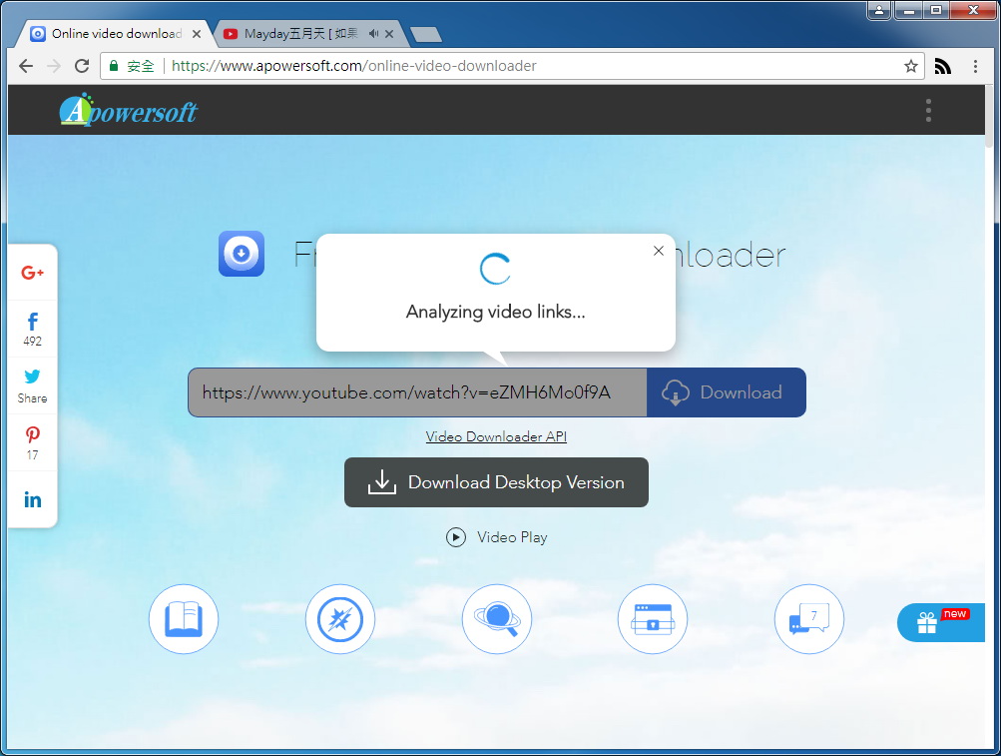Click the video downloader app icon

click(242, 254)
